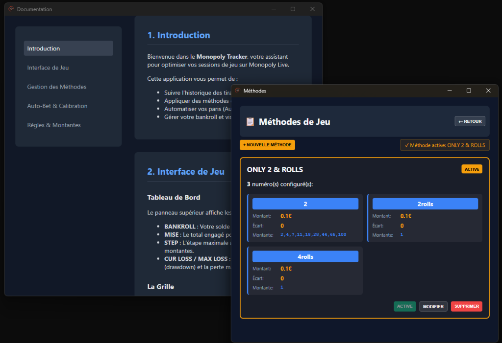
Task: Click the Méthodes window app icon
Action: coord(238,91)
